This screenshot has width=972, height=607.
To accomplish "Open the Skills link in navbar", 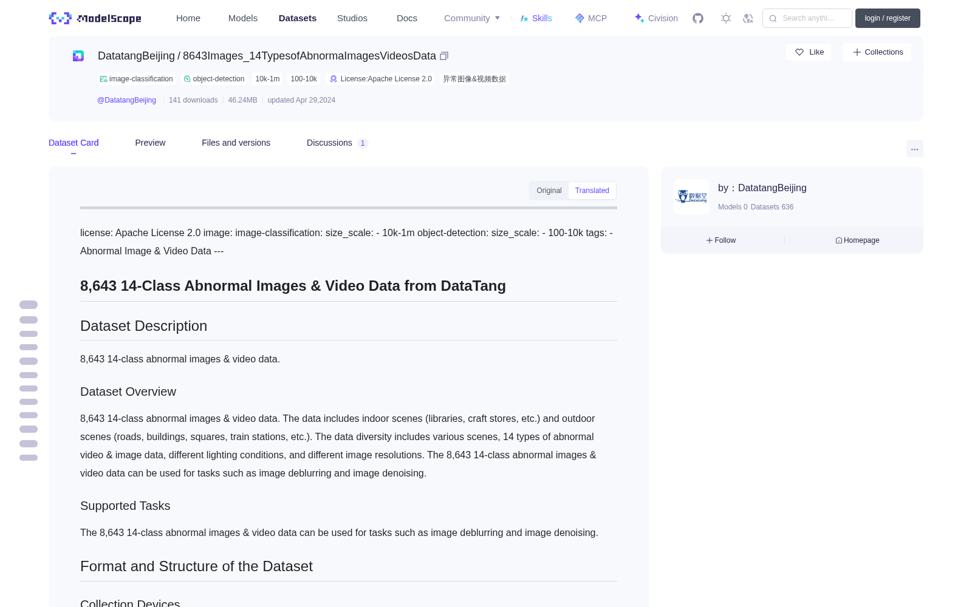I will tap(536, 18).
